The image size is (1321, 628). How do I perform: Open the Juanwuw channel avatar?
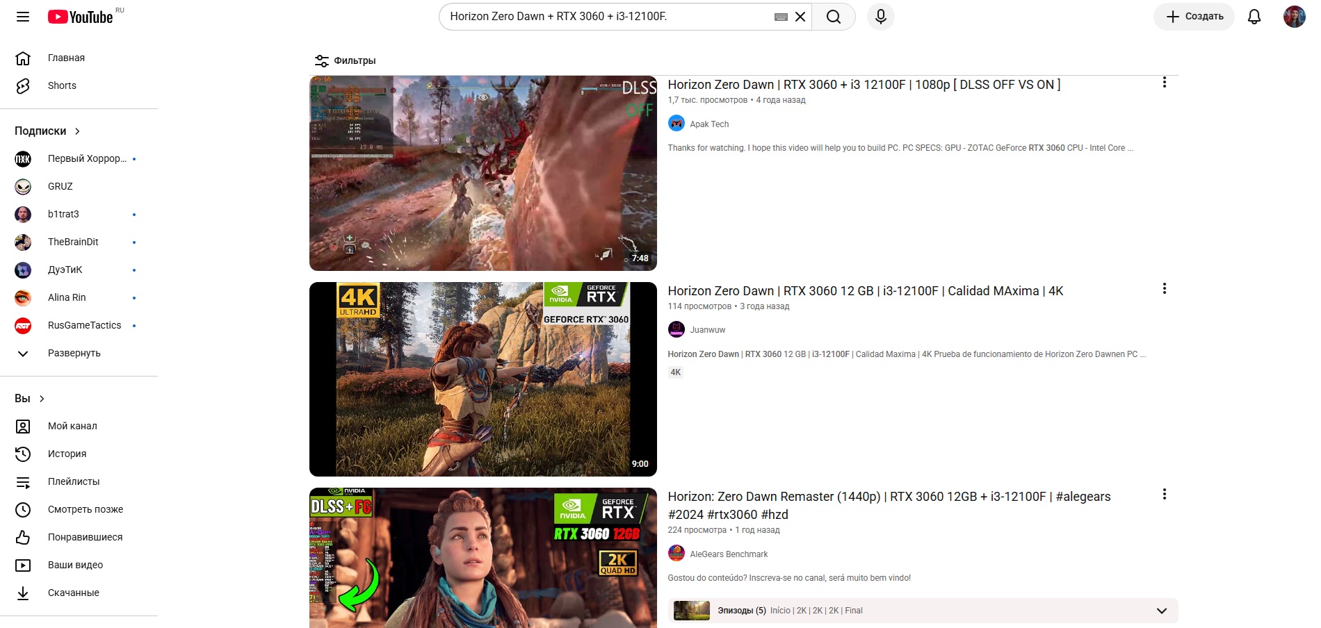[x=676, y=329]
